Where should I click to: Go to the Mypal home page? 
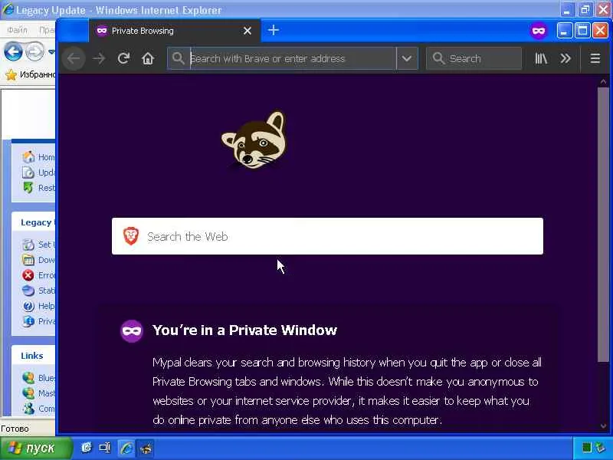point(148,59)
